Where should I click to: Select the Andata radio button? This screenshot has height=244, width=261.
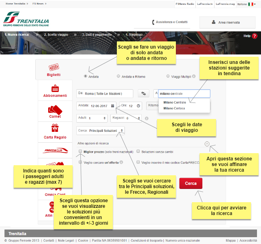86,76
